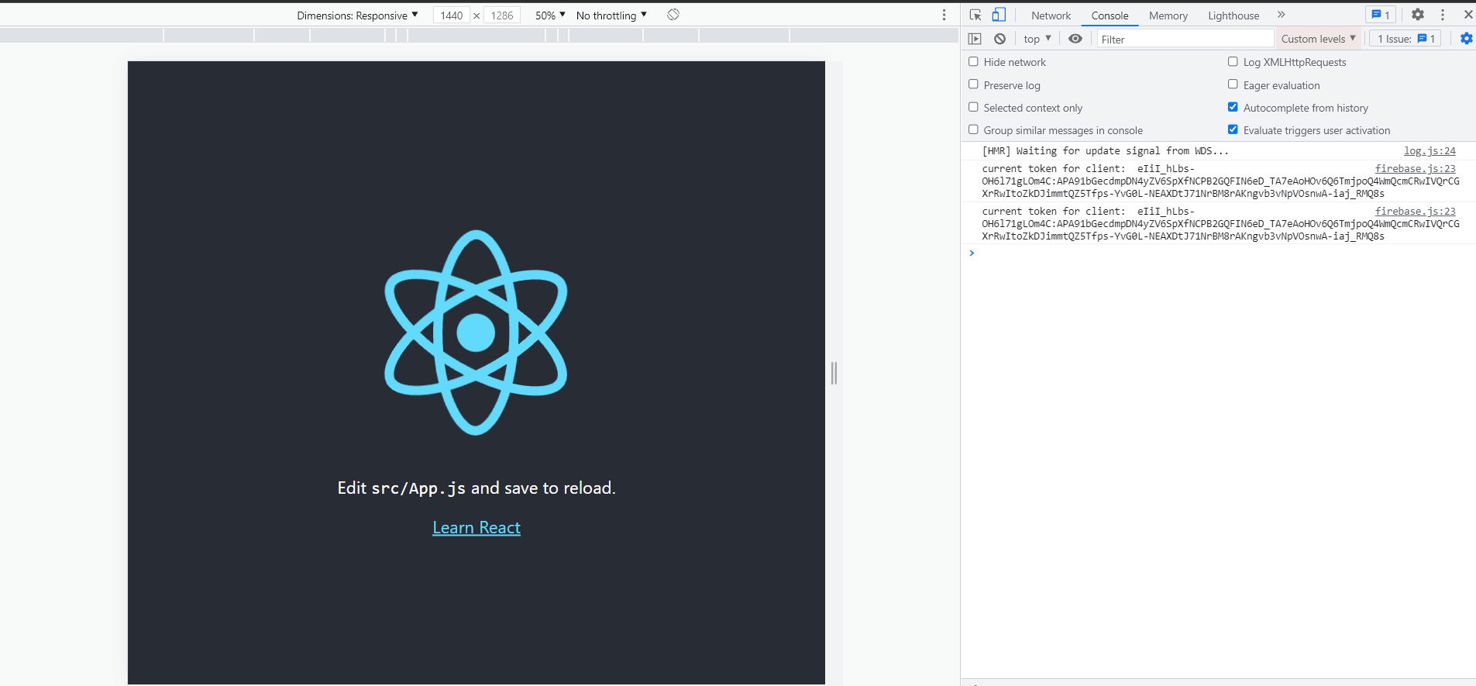The width and height of the screenshot is (1476, 686).
Task: Open DevTools customize three-dot menu
Action: [x=1443, y=15]
